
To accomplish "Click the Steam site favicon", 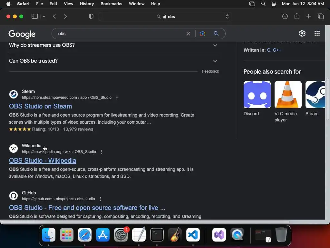I will tap(14, 94).
